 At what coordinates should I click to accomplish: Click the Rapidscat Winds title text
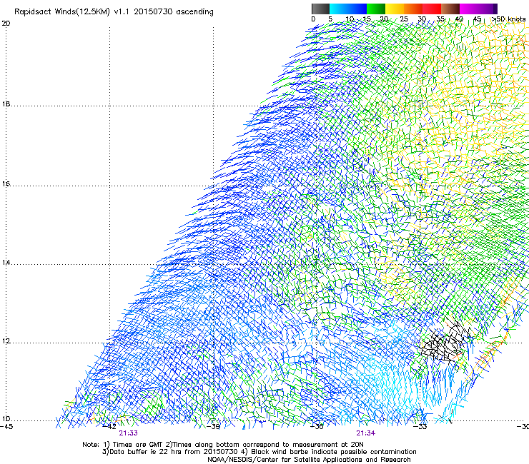click(114, 12)
